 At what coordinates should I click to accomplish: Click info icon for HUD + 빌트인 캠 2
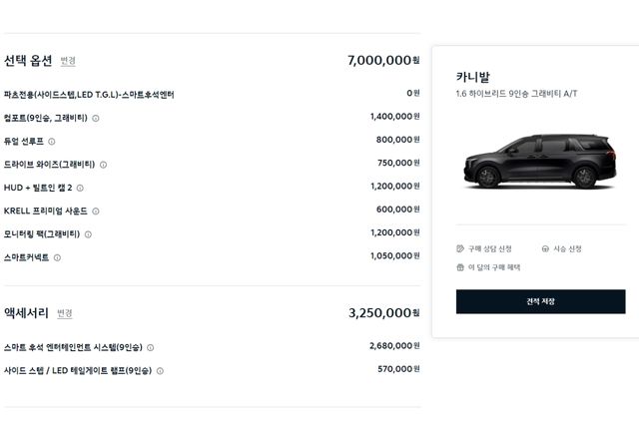point(80,188)
